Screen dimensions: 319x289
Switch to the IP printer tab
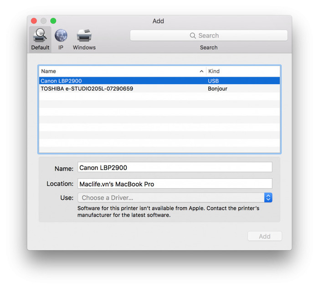61,39
